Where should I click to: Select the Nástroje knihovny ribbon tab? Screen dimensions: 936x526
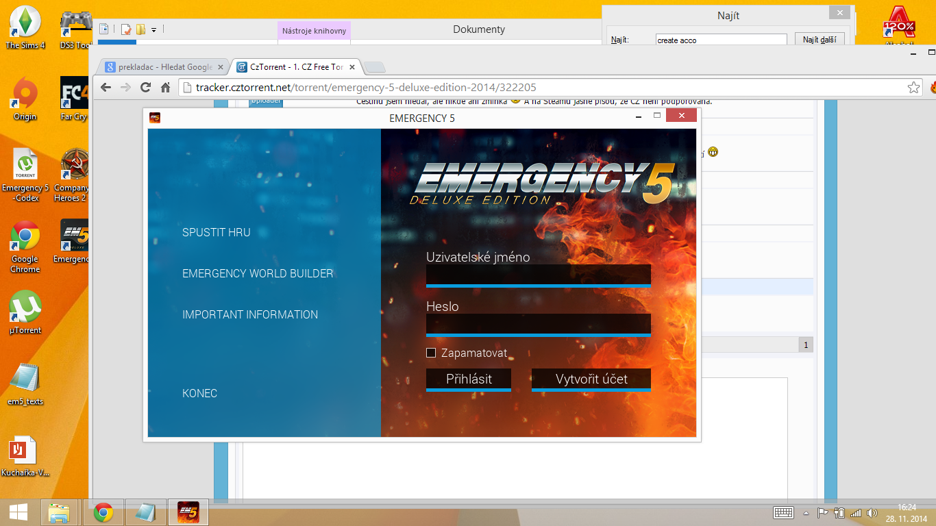(315, 30)
